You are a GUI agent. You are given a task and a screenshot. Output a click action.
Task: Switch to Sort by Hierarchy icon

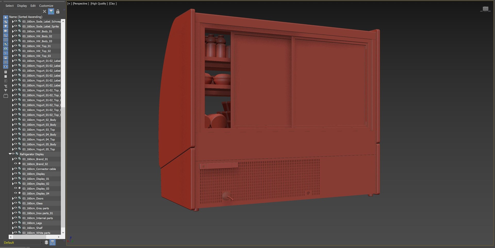(52, 242)
